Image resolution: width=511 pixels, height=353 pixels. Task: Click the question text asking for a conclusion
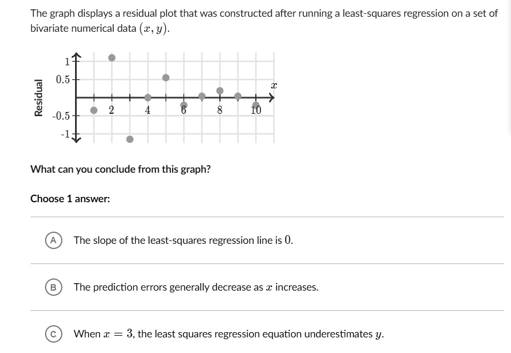120,169
